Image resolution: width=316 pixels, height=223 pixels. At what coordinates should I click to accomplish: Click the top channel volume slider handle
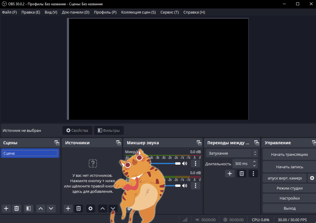[x=178, y=164]
